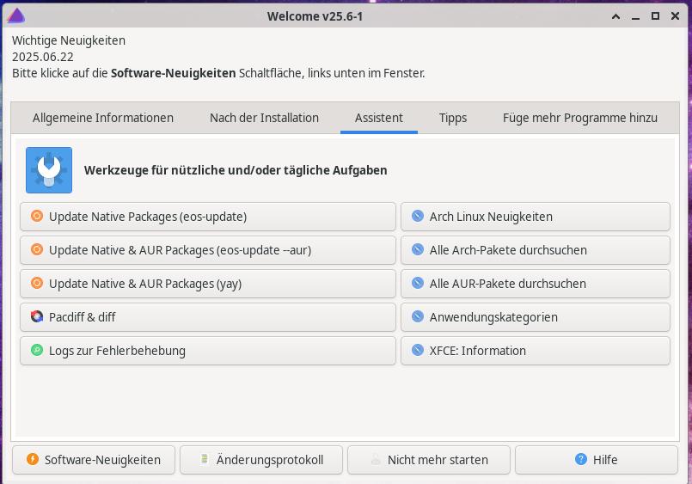Click the Hilfe question mark icon
The image size is (692, 484).
pyautogui.click(x=581, y=460)
